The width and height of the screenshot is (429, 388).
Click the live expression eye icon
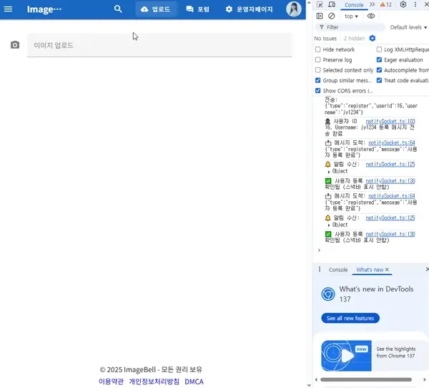tap(371, 16)
